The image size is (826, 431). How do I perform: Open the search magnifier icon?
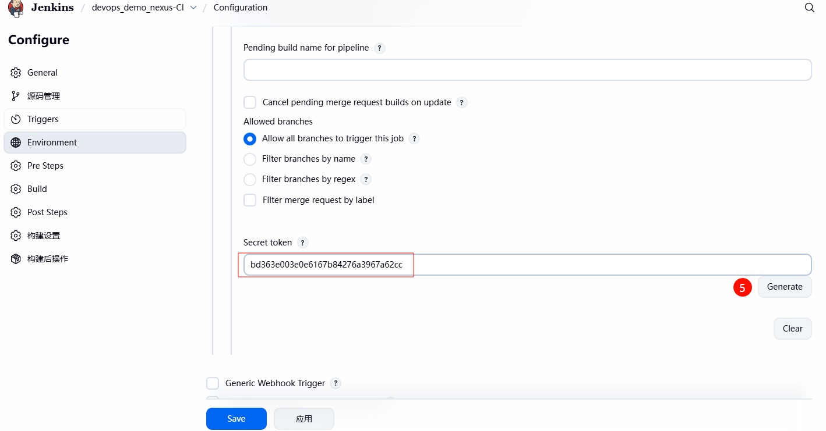click(x=809, y=8)
